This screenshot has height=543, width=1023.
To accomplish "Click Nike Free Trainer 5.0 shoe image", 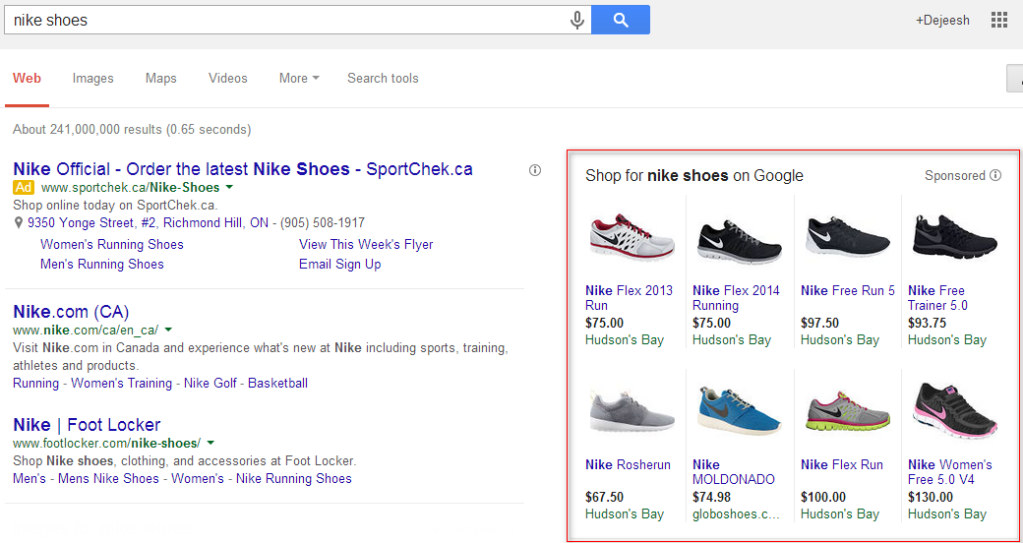I will pos(954,237).
